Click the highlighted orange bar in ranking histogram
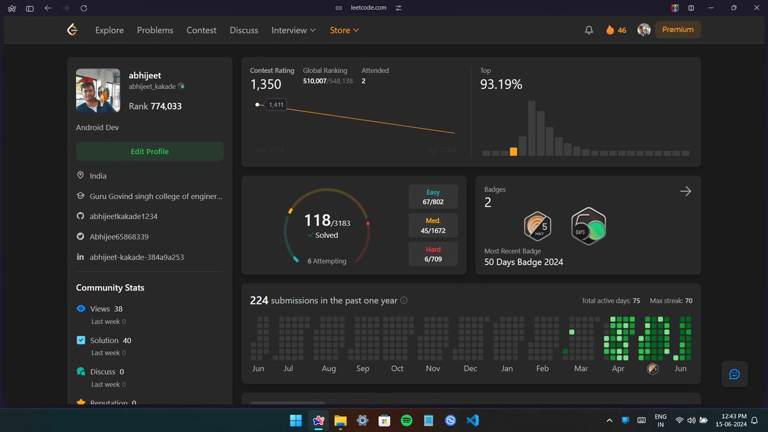768x432 pixels. pyautogui.click(x=513, y=152)
